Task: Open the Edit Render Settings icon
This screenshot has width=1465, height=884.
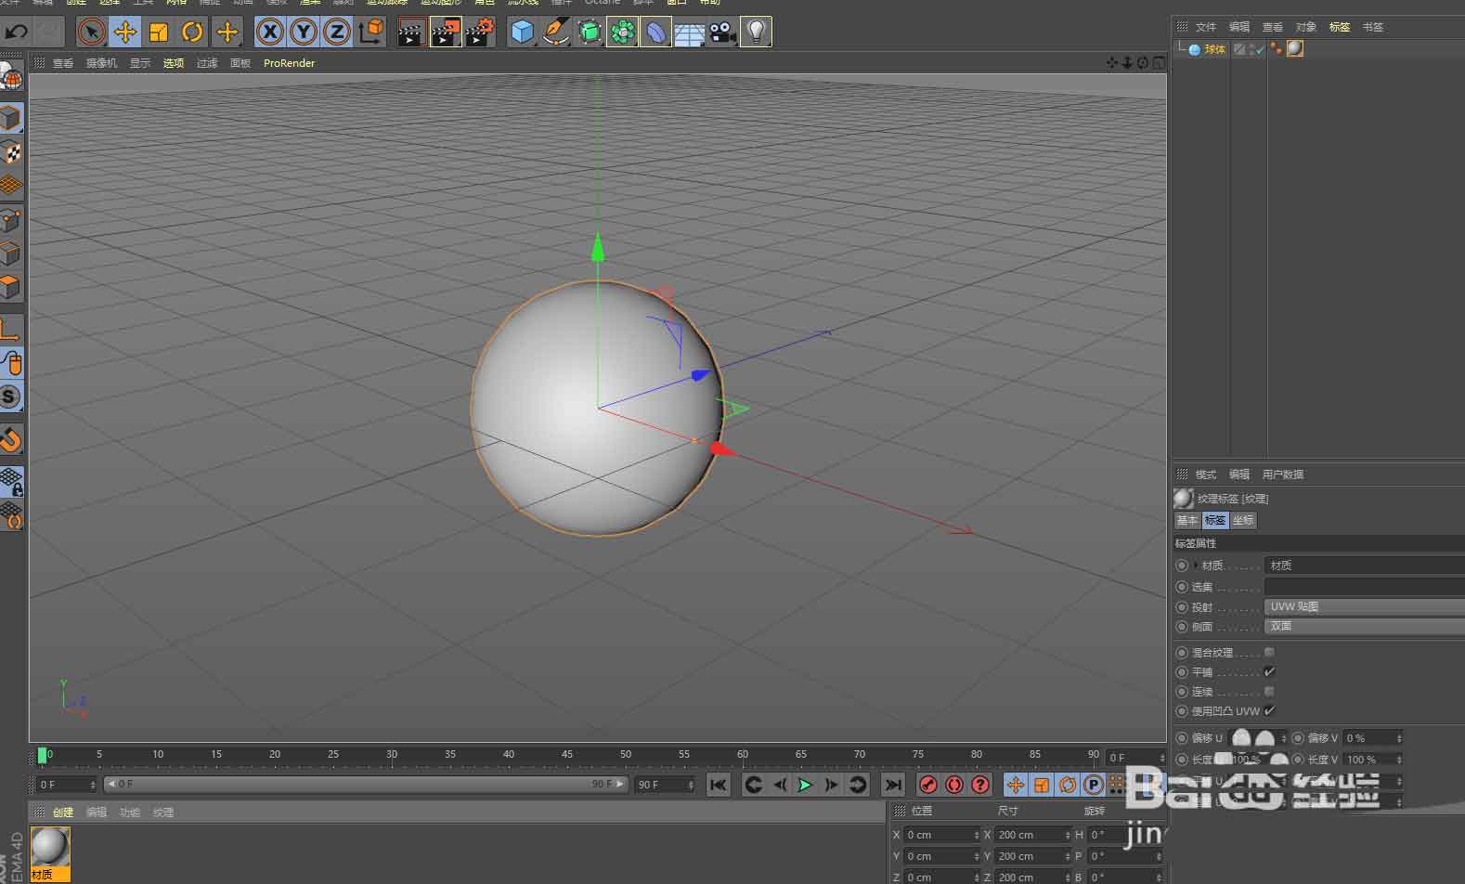Action: pos(479,32)
